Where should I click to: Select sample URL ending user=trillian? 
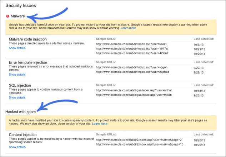(134, 95)
